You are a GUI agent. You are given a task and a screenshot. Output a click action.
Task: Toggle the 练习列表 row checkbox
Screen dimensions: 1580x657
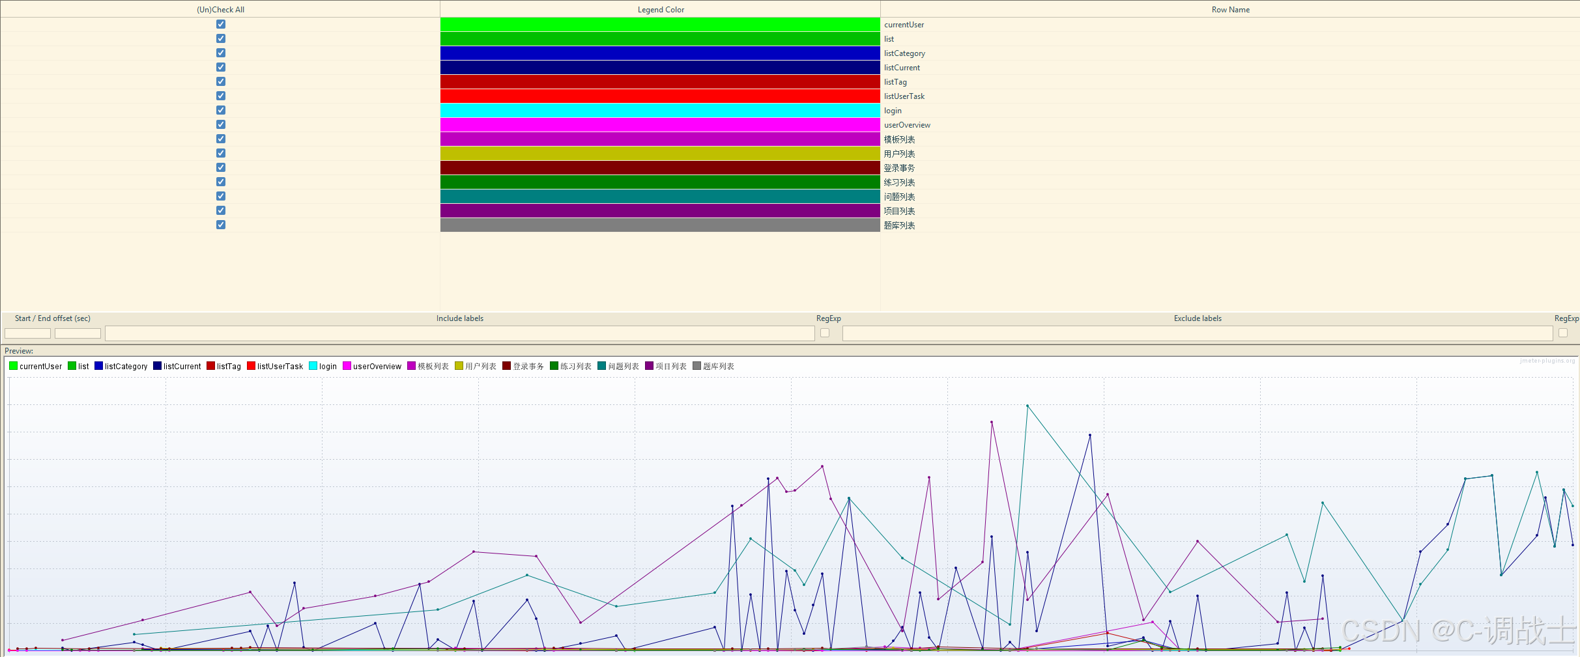tap(221, 182)
